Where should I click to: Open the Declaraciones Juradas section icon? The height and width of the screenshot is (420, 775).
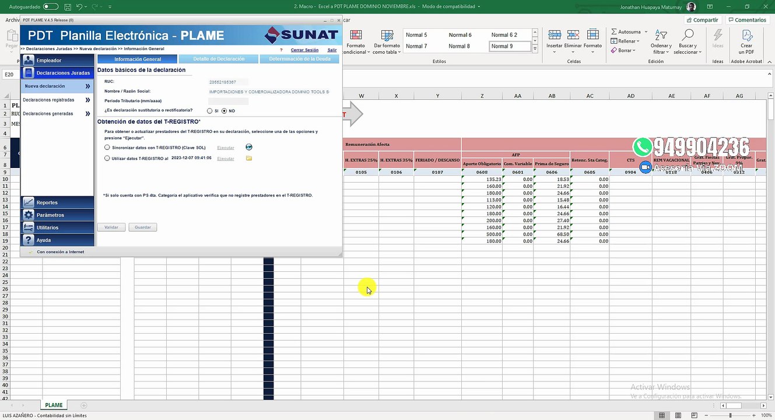click(28, 73)
